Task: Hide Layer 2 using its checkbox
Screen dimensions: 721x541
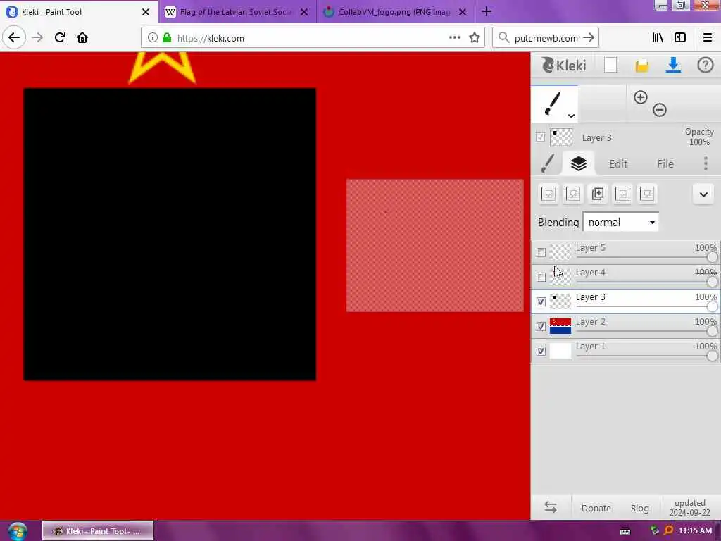Action: click(541, 327)
